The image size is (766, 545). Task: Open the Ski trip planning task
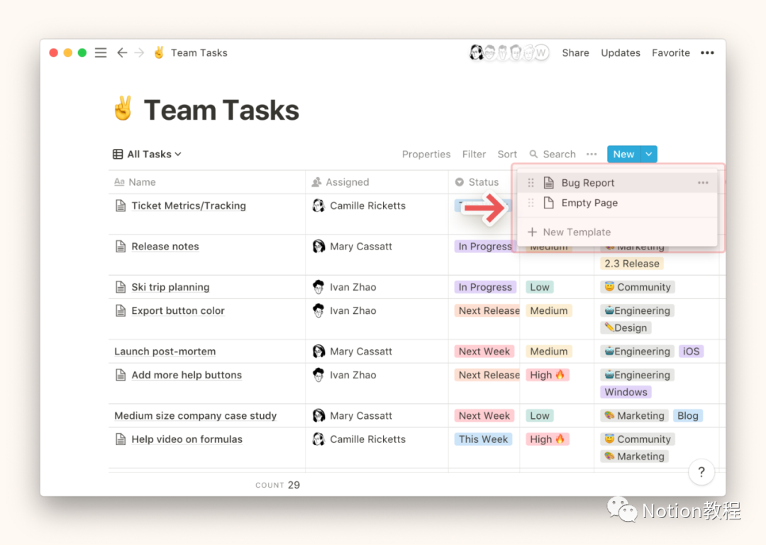170,288
